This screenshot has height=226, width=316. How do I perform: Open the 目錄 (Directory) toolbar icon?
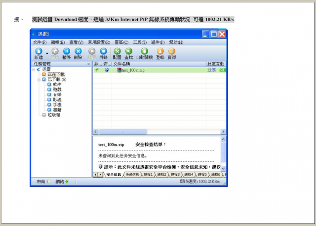(x=103, y=54)
